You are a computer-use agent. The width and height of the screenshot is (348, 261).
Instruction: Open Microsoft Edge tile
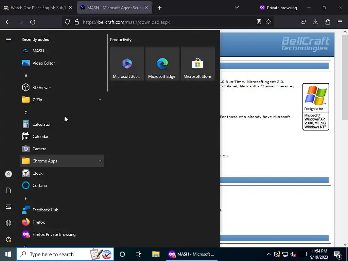coord(162,64)
